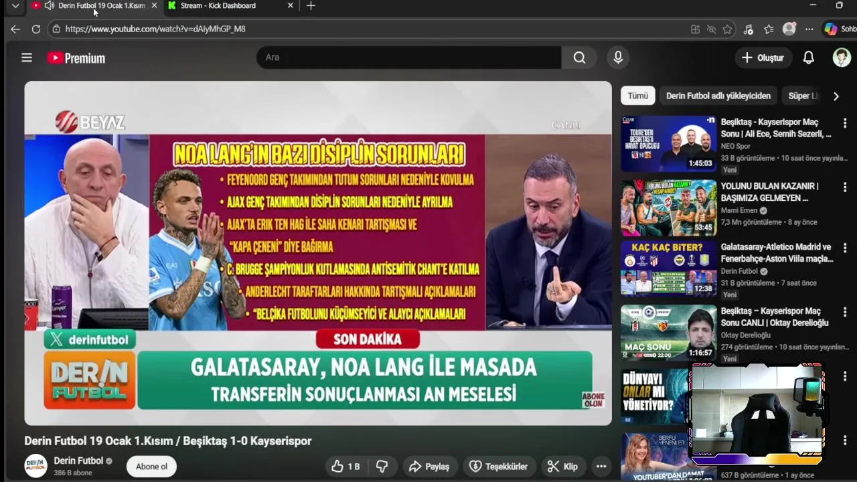Create a clip with Klip button
This screenshot has height=482, width=857.
tap(562, 467)
